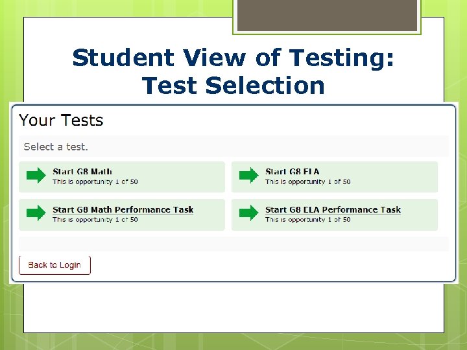Click opportunity text under Start G8 Math
Image resolution: width=467 pixels, height=350 pixels.
[x=95, y=182]
